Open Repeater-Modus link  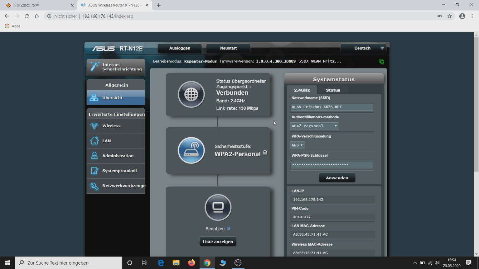[200, 61]
